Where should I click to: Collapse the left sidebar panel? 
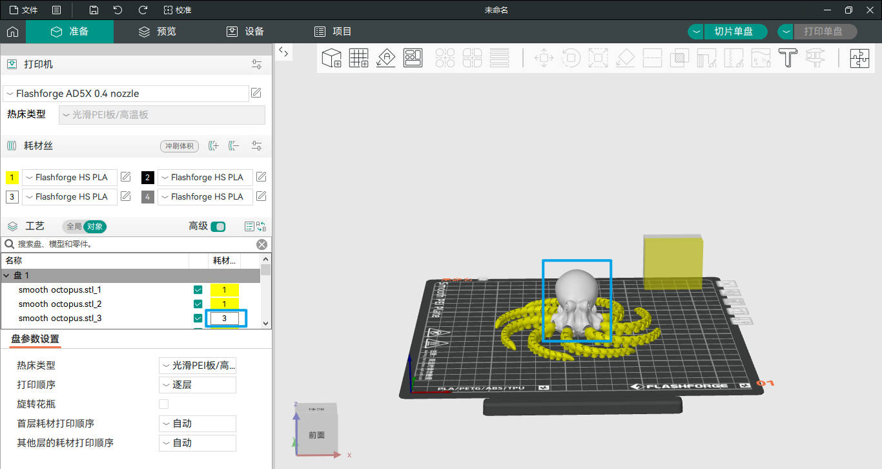[x=283, y=52]
